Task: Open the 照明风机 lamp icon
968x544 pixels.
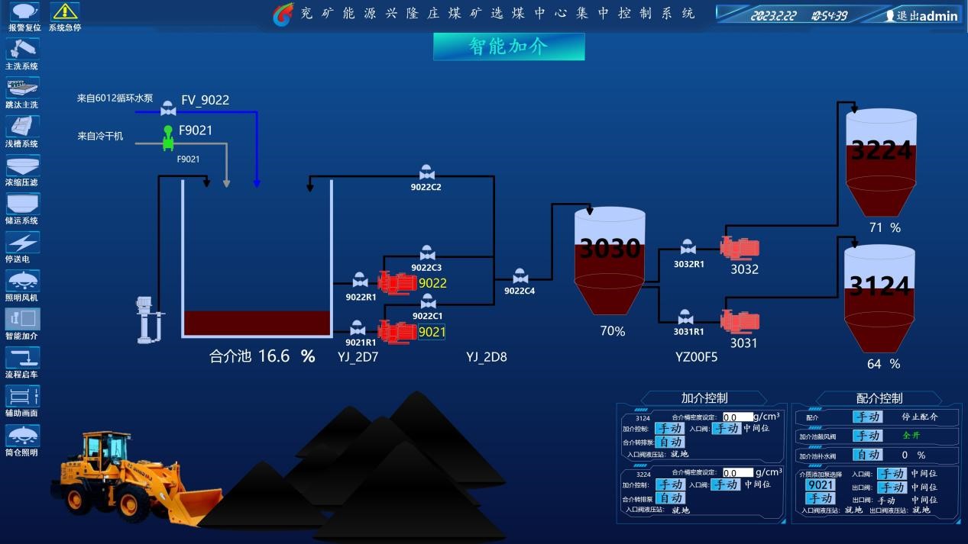Action: pos(22,281)
